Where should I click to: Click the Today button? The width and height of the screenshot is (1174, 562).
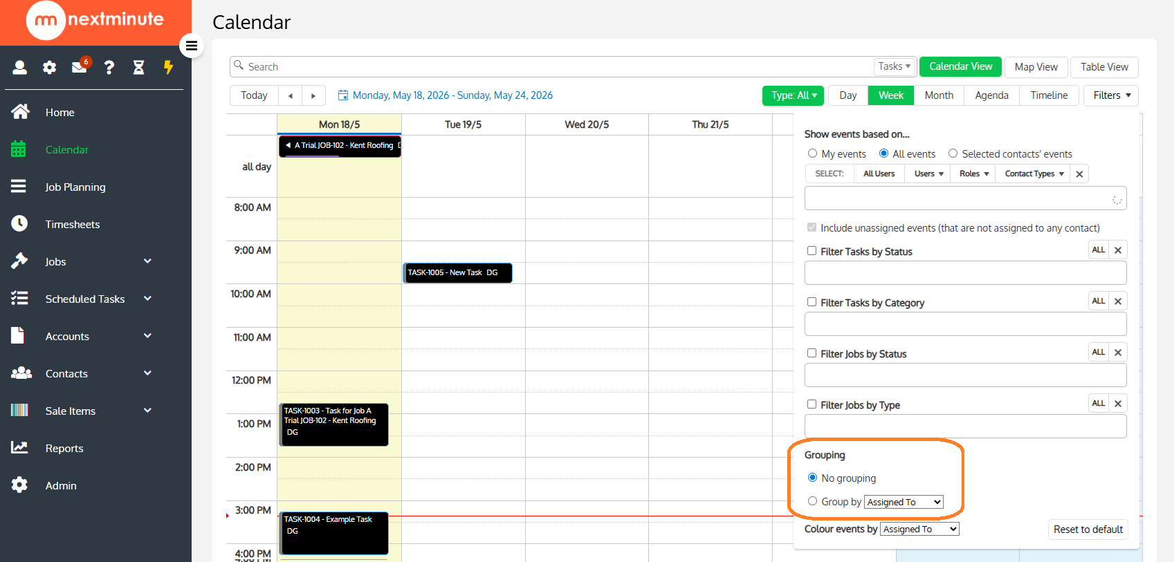(254, 95)
